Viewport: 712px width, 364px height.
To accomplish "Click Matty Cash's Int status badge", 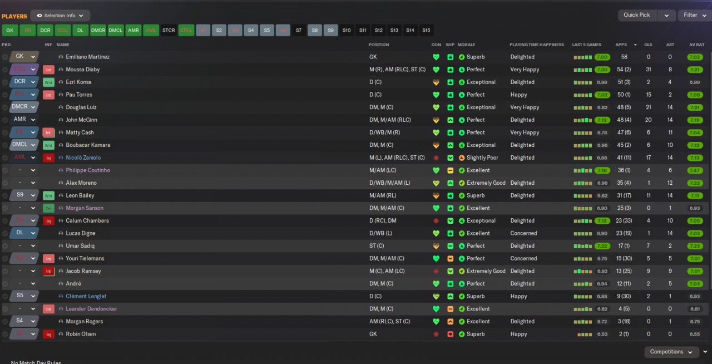I will (x=49, y=132).
